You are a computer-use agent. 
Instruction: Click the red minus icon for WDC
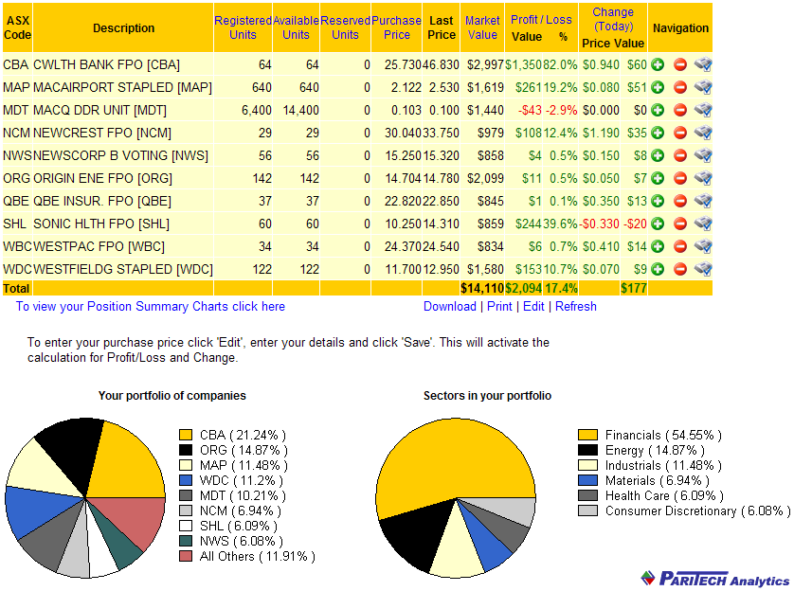[x=680, y=269]
